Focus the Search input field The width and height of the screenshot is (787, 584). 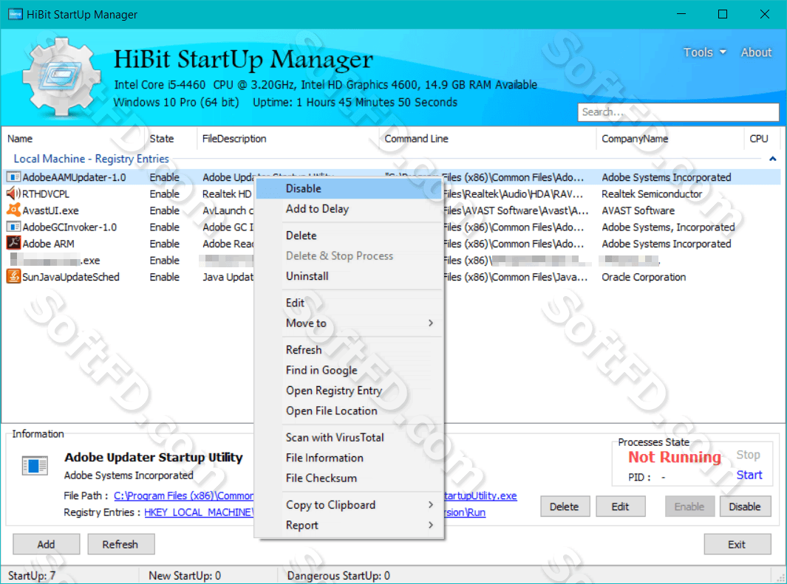pos(678,111)
